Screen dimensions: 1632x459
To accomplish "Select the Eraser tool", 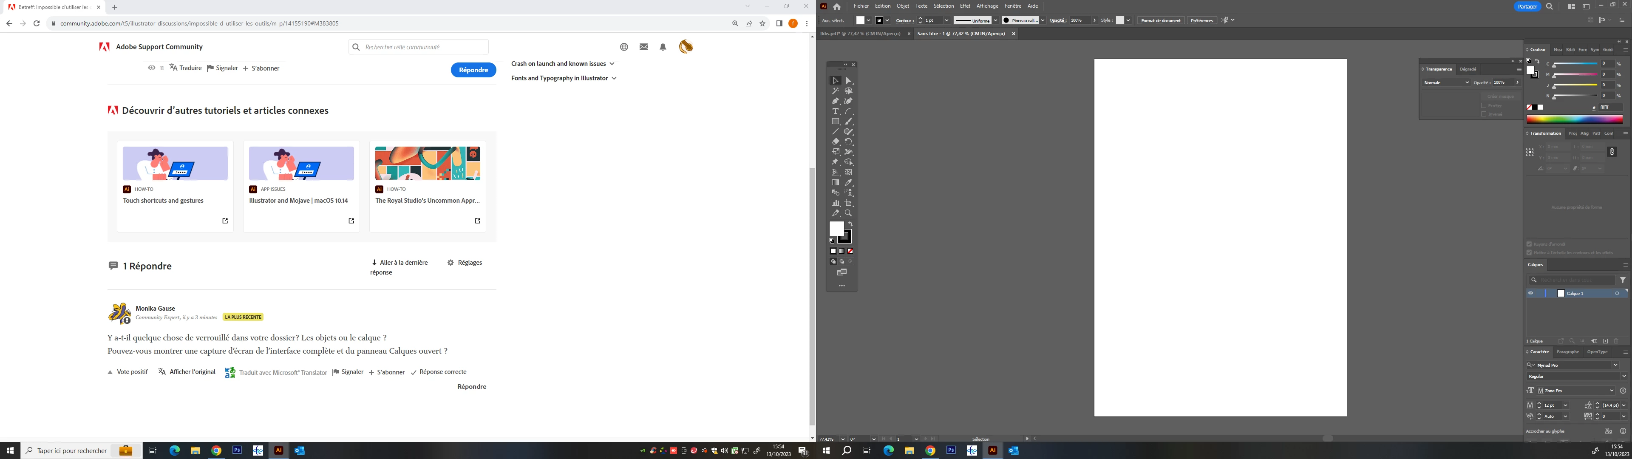I will click(x=836, y=142).
